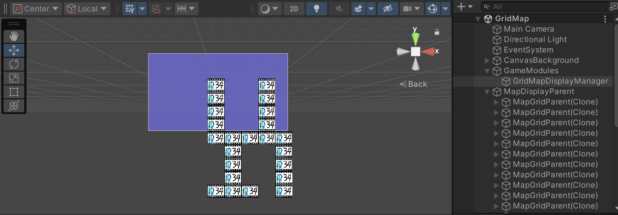Select the Rect tool
This screenshot has width=618, height=215.
pos(14,92)
